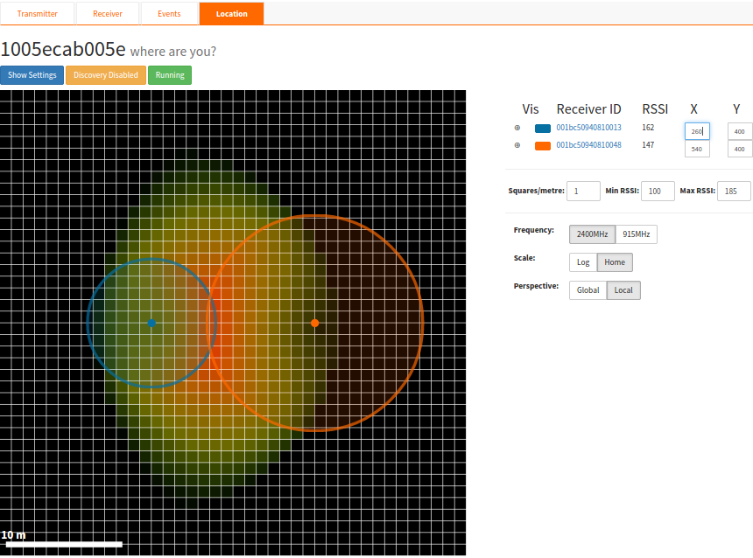753x558 pixels.
Task: Select the 915MHz frequency option
Action: 637,234
